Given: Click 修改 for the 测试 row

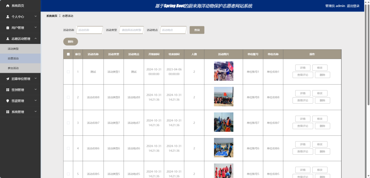Looking at the screenshot, I should [x=320, y=68].
